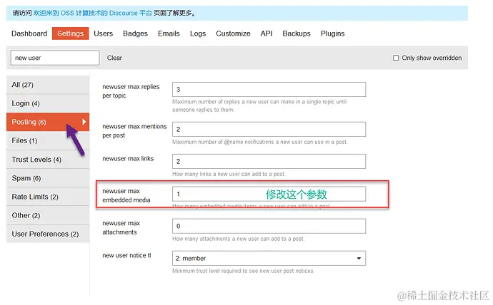Go to the Users tab
Image resolution: width=493 pixels, height=305 pixels.
point(103,33)
